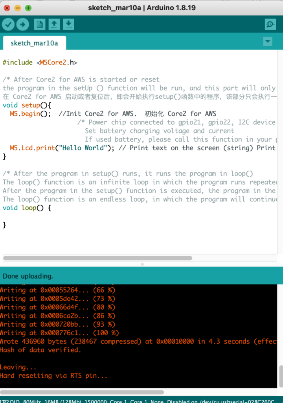This screenshot has width=283, height=403.
Task: Click the 'After the program in setup() runs' comment
Action: (128, 174)
